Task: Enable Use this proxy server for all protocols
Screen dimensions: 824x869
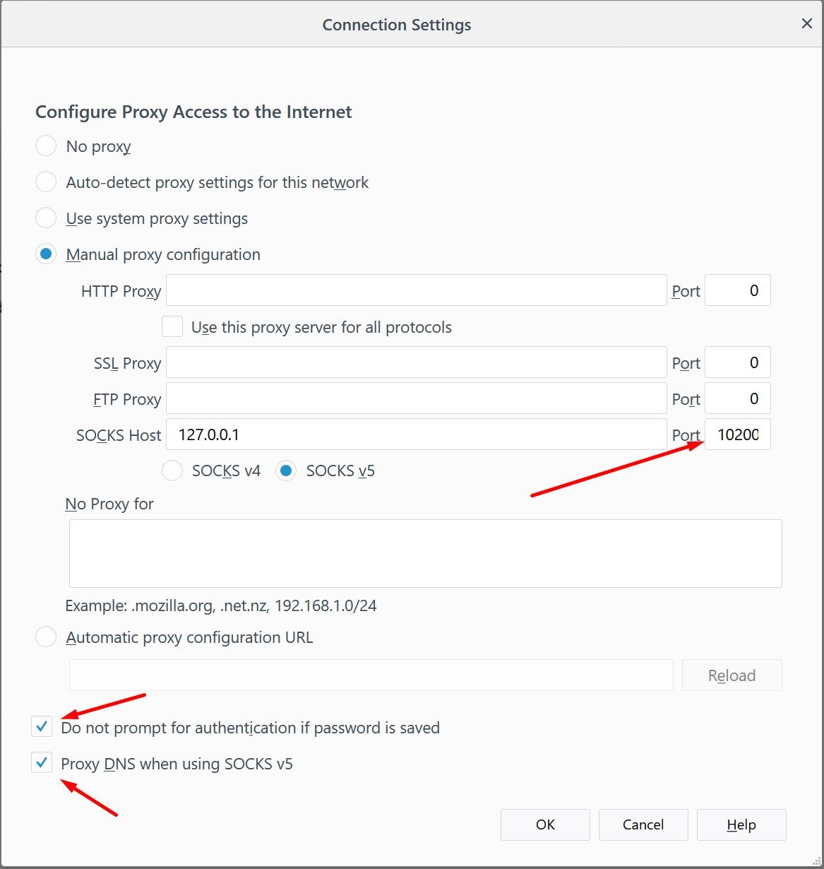Action: pos(172,327)
